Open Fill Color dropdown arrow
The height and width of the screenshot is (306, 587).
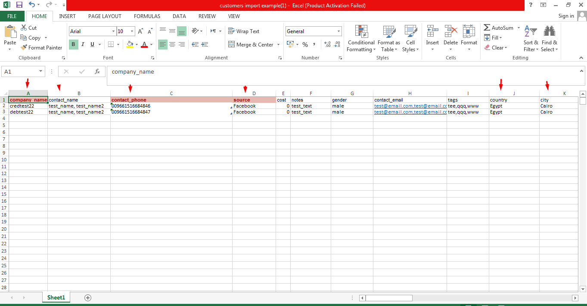137,45
